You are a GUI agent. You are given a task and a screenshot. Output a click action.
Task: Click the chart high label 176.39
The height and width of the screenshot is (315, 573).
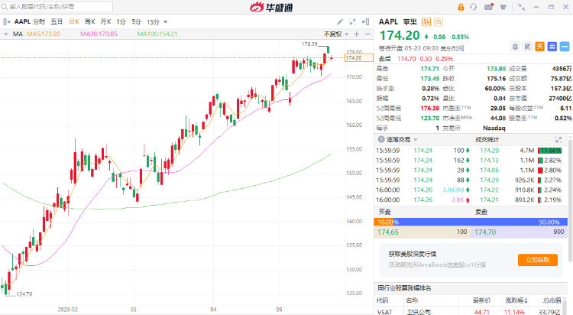[x=309, y=44]
